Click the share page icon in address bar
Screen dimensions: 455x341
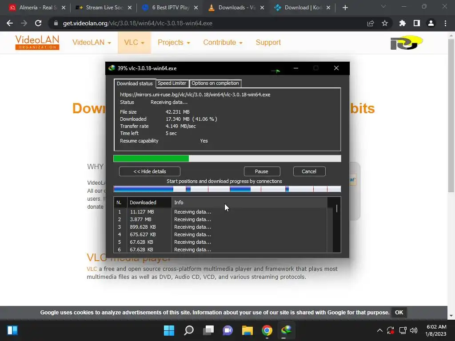coord(371,24)
